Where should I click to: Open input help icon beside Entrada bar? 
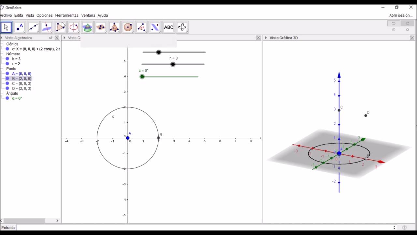coord(404,227)
